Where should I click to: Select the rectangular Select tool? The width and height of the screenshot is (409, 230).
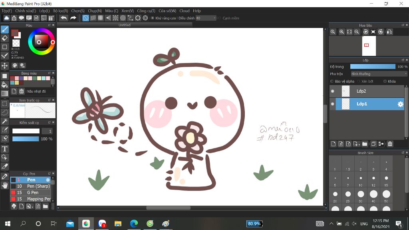5,103
